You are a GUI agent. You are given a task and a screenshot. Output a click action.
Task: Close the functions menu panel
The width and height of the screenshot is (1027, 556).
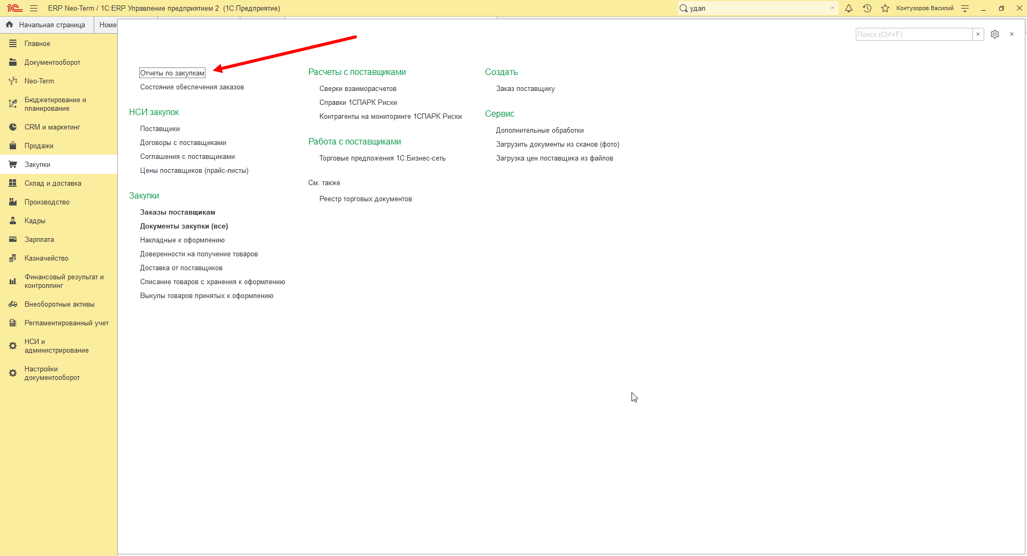(x=1011, y=34)
